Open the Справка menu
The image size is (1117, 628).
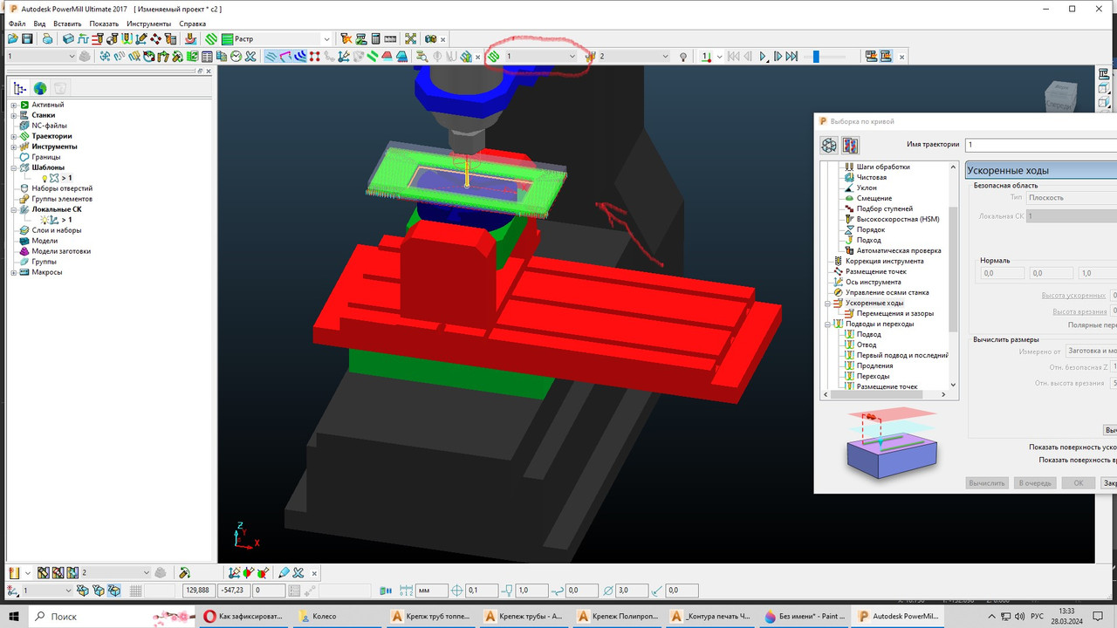(193, 24)
